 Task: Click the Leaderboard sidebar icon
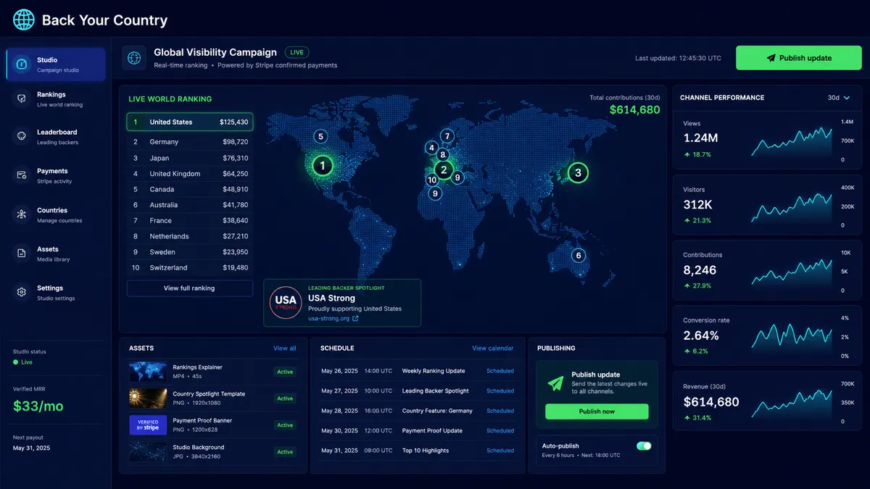point(22,137)
